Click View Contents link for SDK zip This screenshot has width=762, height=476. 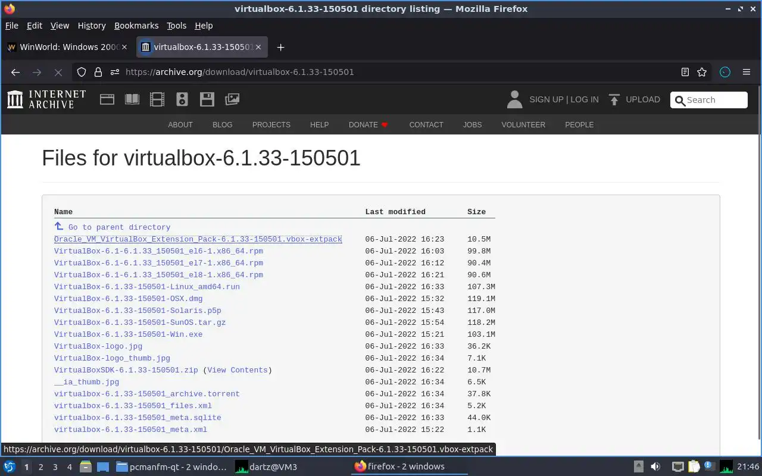click(x=238, y=370)
